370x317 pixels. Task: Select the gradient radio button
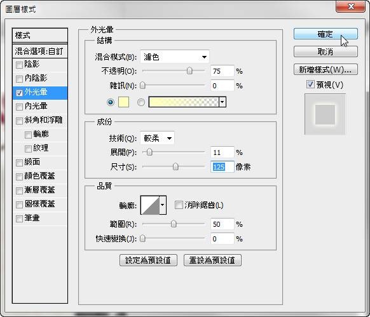point(141,102)
